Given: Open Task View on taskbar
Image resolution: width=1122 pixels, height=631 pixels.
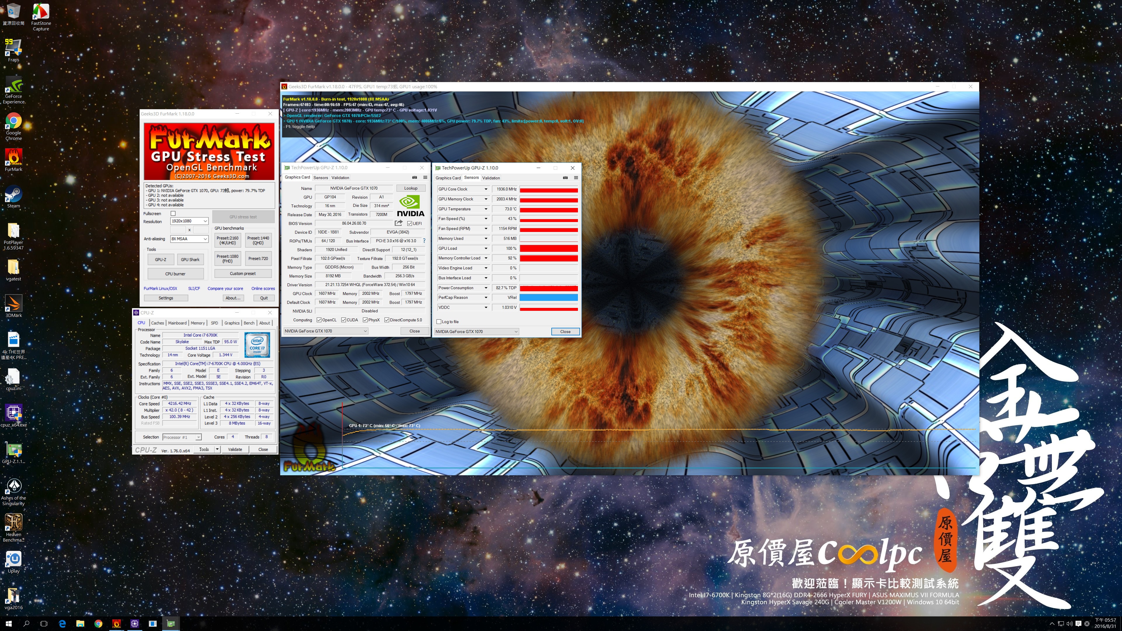Looking at the screenshot, I should (44, 624).
